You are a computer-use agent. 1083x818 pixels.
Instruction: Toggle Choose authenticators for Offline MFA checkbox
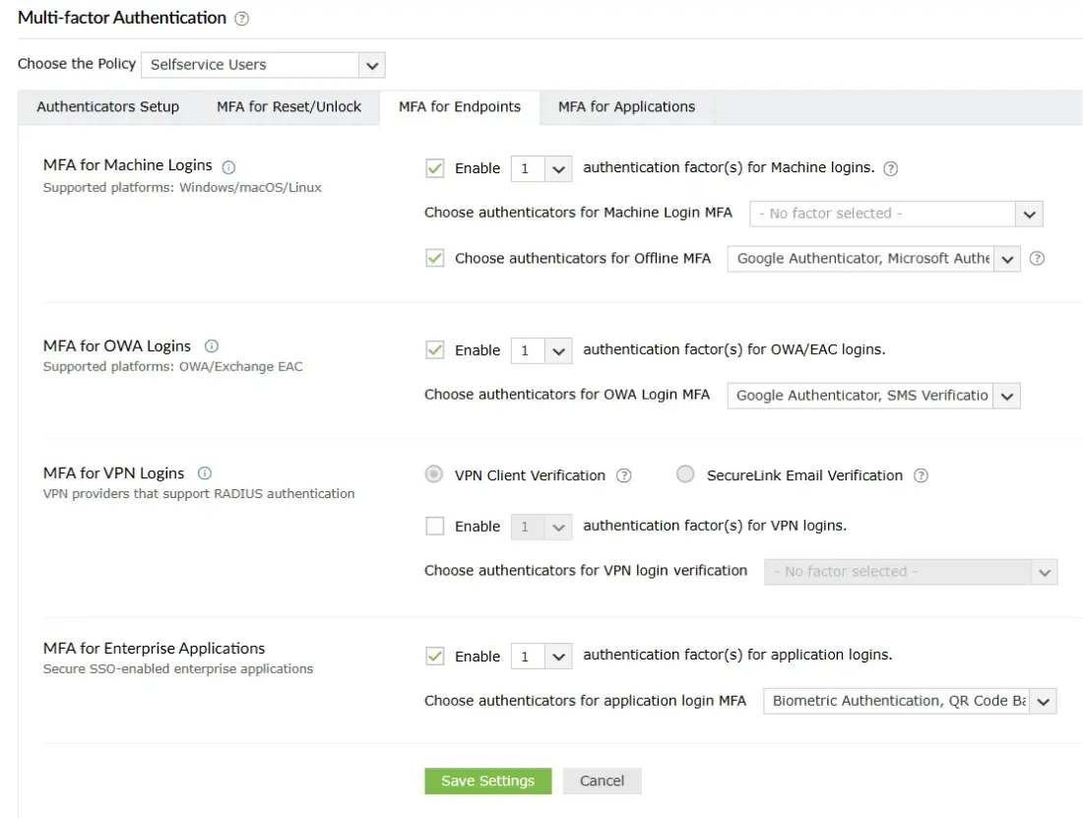pyautogui.click(x=434, y=259)
